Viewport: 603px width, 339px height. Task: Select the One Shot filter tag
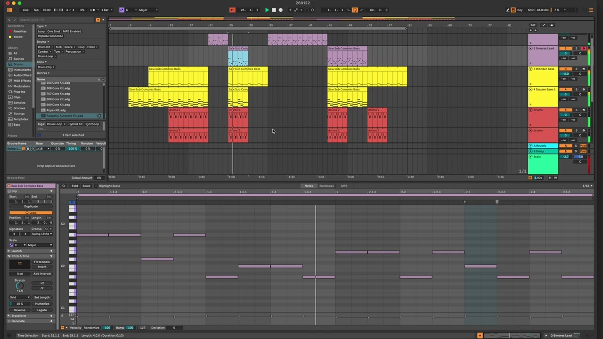tap(54, 32)
